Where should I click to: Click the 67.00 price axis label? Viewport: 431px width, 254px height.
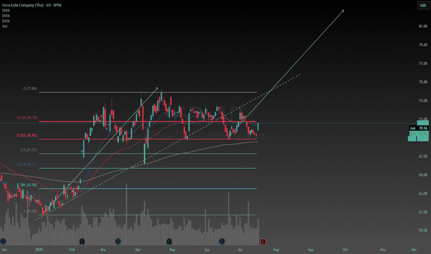(423, 156)
